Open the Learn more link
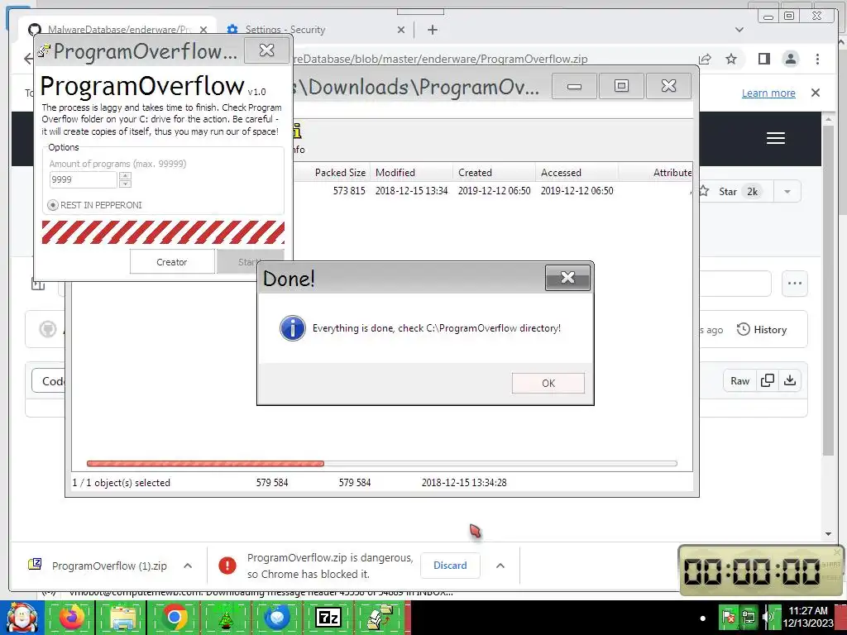The image size is (847, 635). (x=768, y=93)
